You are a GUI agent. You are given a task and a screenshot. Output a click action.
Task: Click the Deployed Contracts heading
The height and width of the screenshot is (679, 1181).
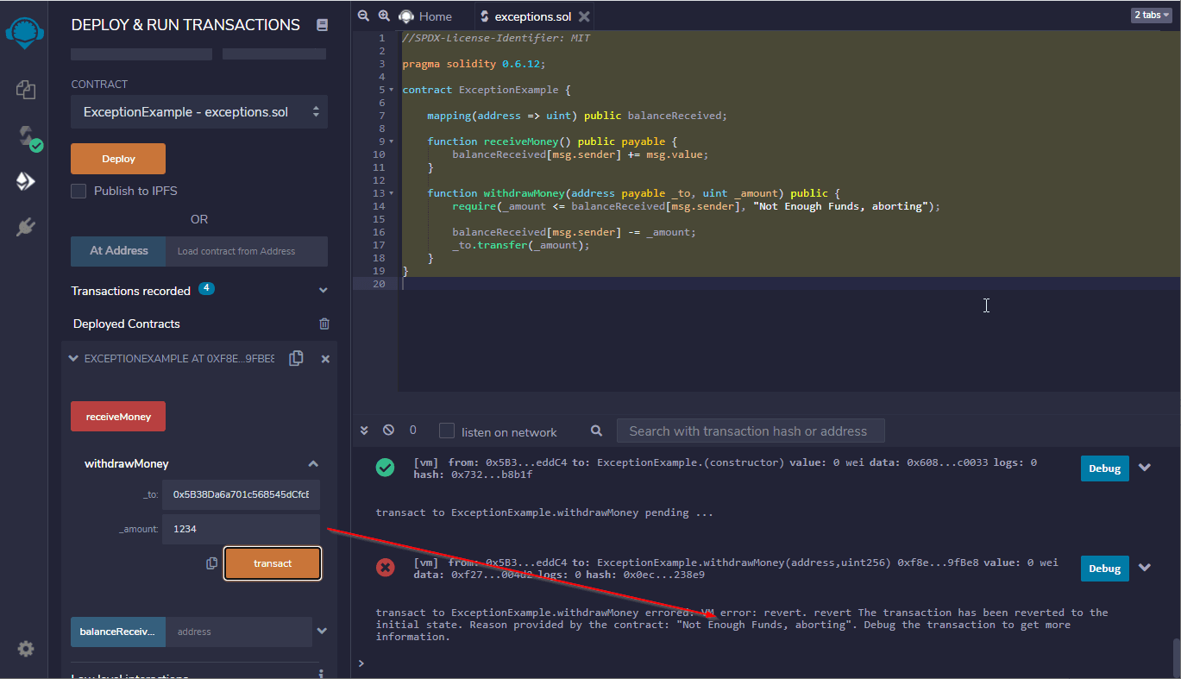[x=127, y=324]
